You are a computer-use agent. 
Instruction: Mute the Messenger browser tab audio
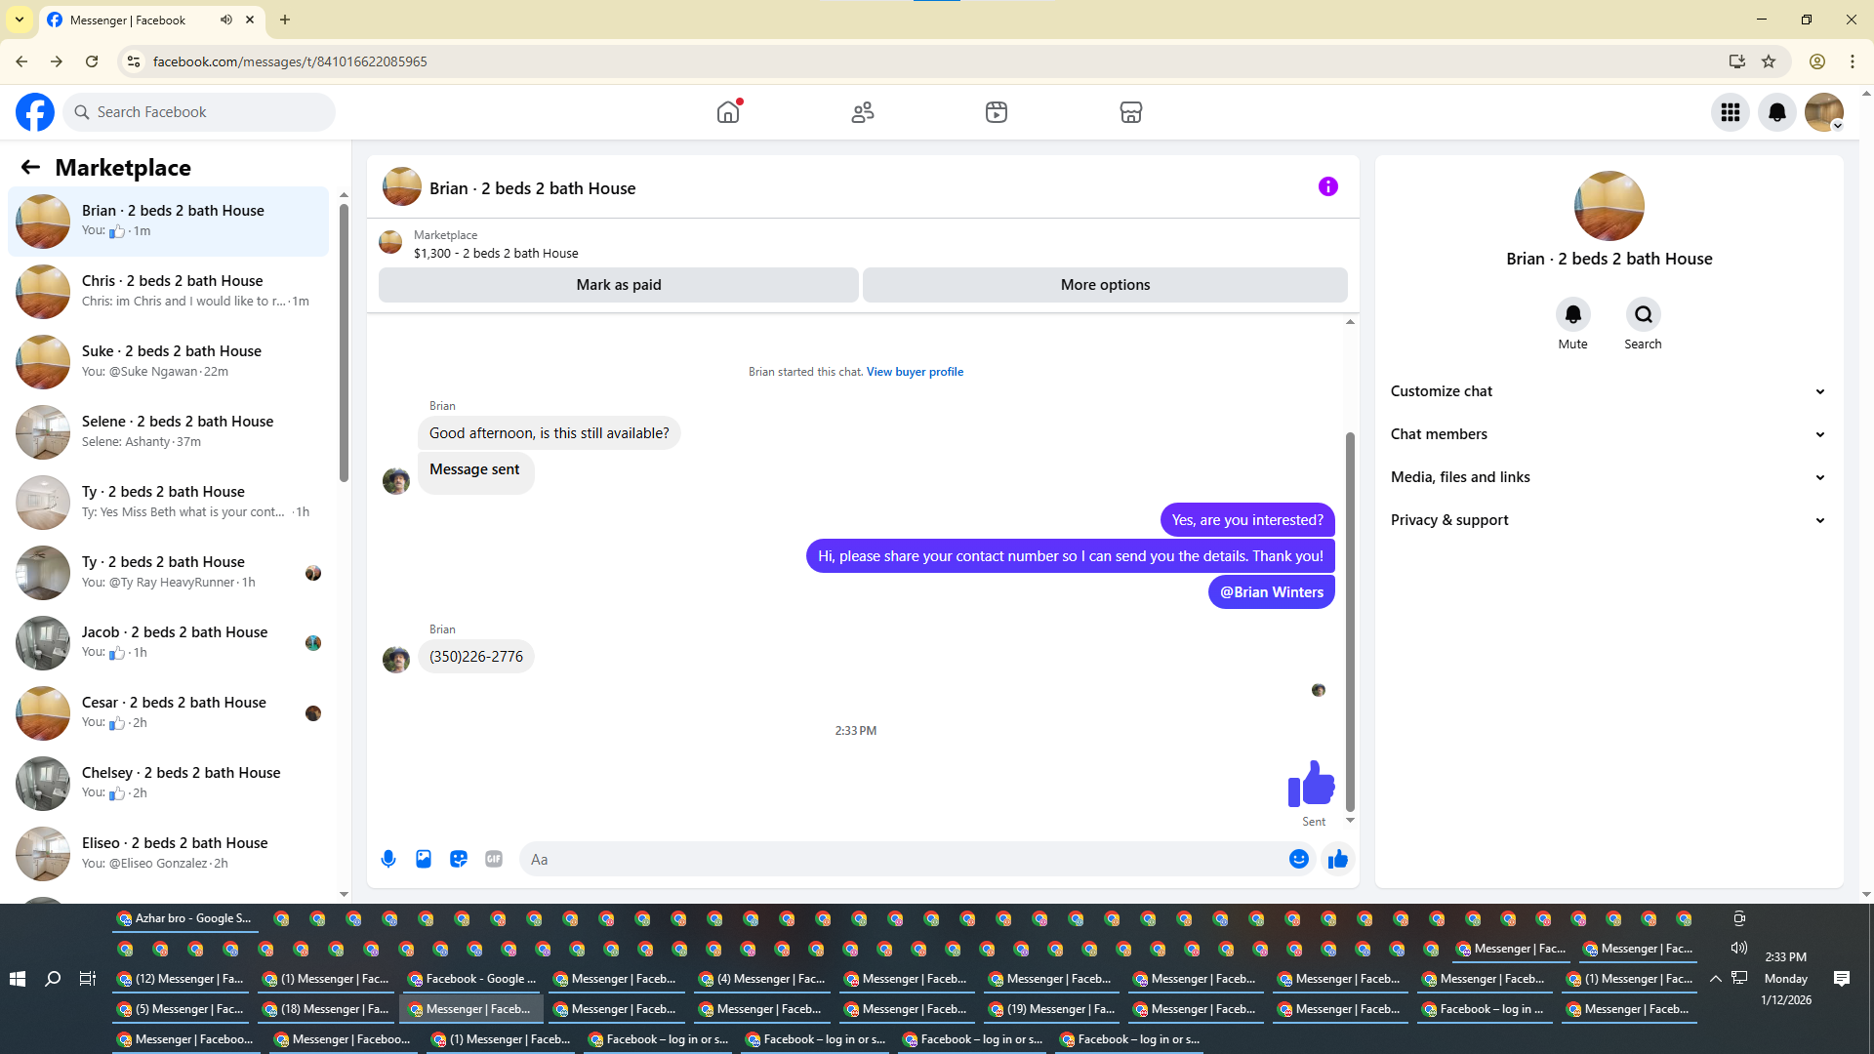point(226,20)
